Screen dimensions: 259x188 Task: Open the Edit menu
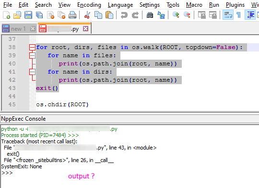24,5
